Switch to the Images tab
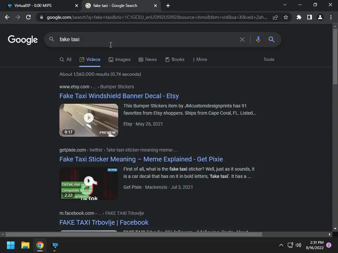Viewport: 338px width, 253px height. [x=119, y=60]
